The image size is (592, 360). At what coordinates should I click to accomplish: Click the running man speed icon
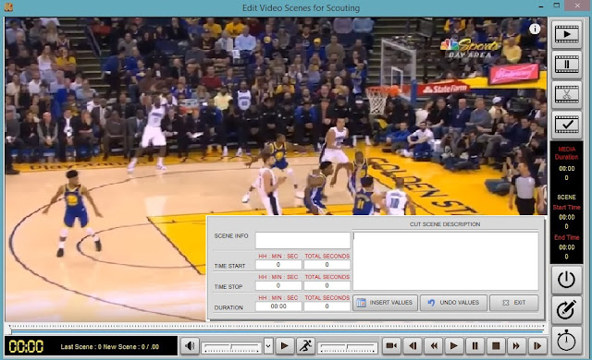coord(305,345)
